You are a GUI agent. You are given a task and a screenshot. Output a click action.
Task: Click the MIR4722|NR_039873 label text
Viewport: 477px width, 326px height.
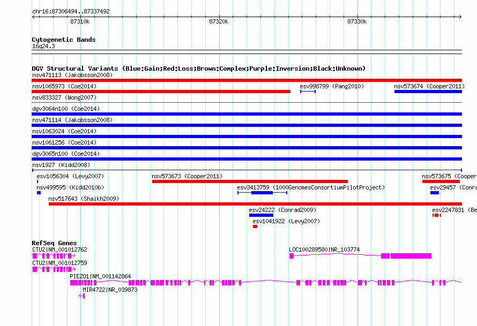click(110, 290)
